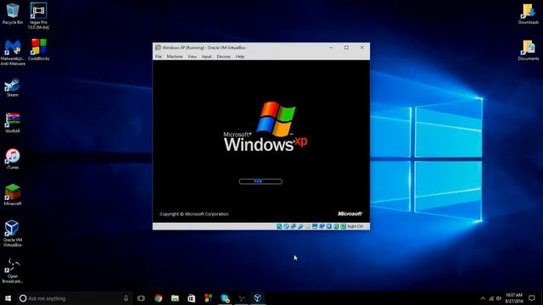Screen dimensions: 543x305
Task: Select the Malwarebytes Anti-Malware desktop icon
Action: 13,53
